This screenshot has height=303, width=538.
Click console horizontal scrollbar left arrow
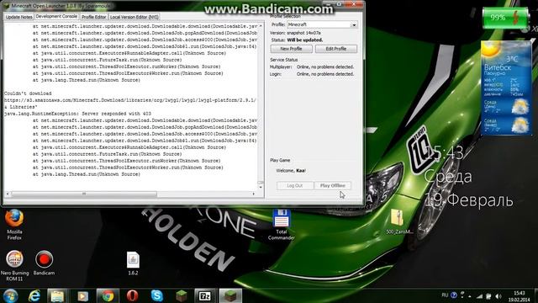tap(8, 194)
